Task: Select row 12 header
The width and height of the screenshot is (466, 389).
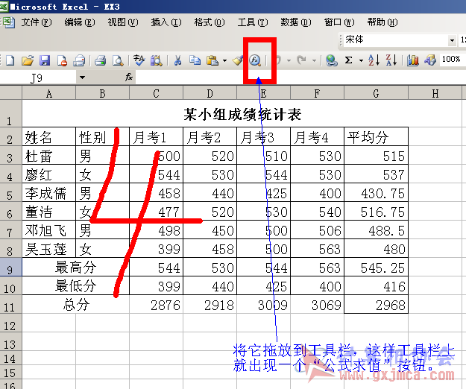Action: pos(10,323)
